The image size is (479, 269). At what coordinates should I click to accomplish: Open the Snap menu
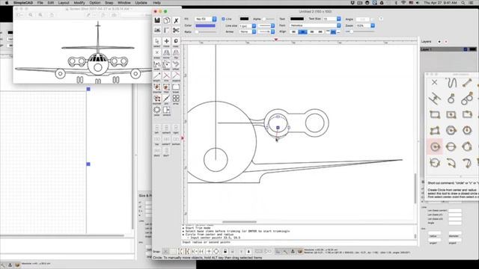point(109,2)
